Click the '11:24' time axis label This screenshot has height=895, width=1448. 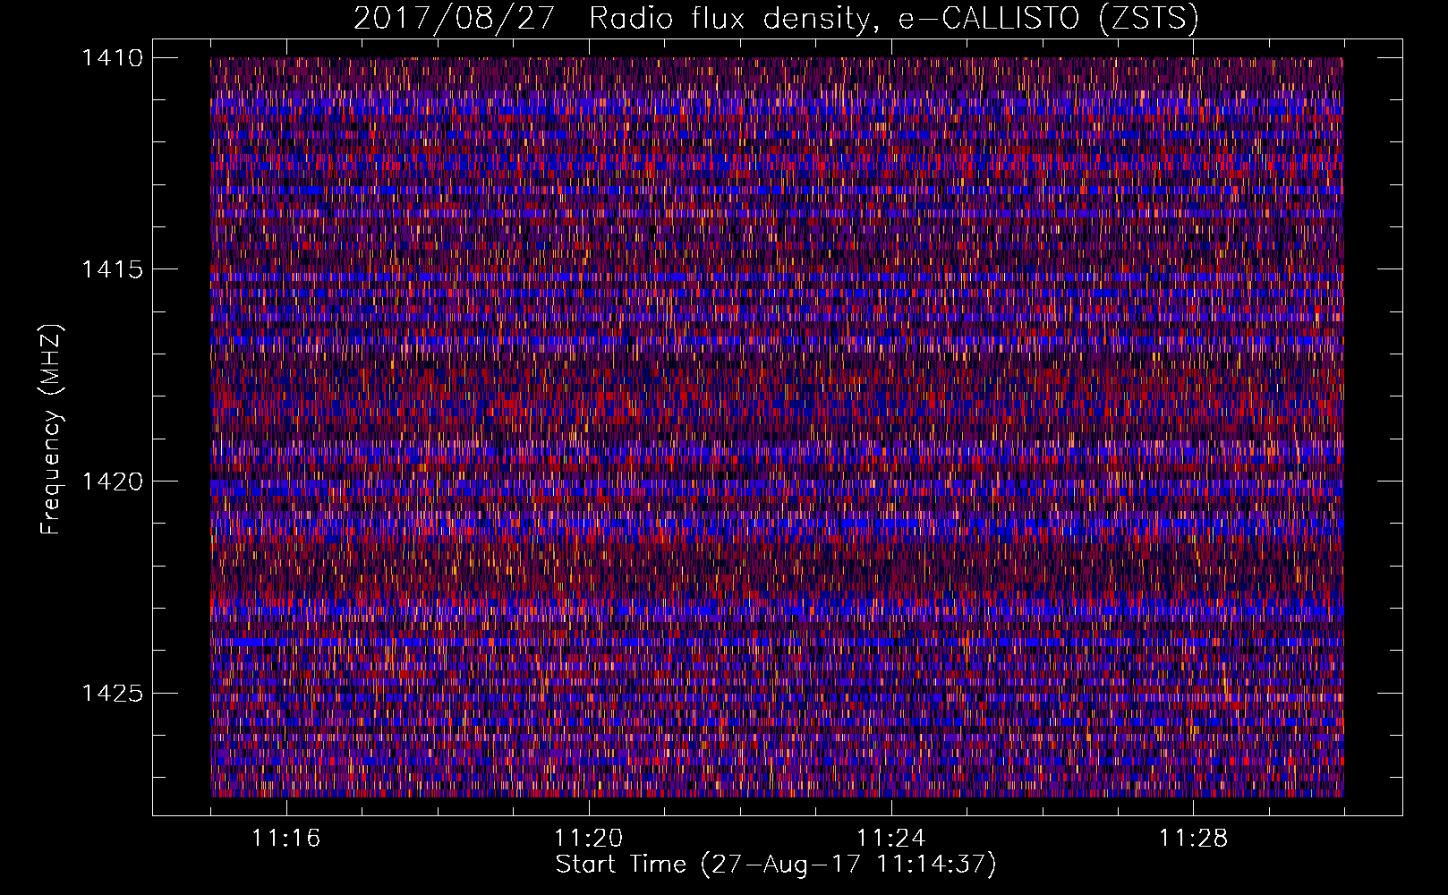891,838
